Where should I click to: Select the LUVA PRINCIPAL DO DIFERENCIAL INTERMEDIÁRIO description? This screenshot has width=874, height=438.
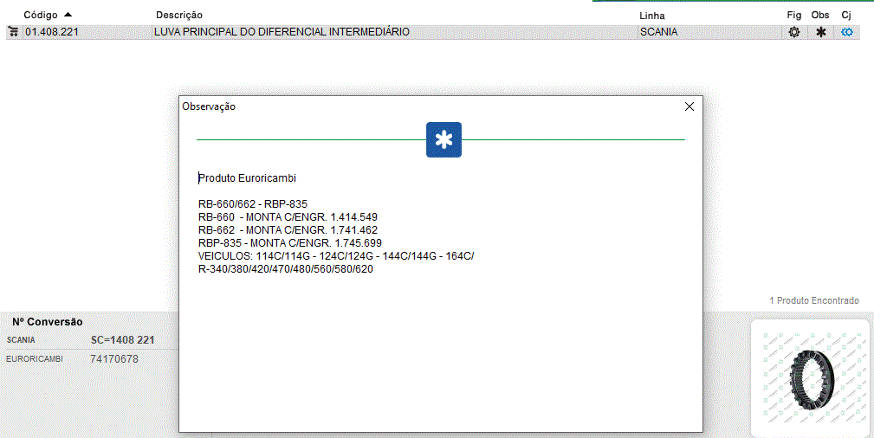pyautogui.click(x=282, y=32)
